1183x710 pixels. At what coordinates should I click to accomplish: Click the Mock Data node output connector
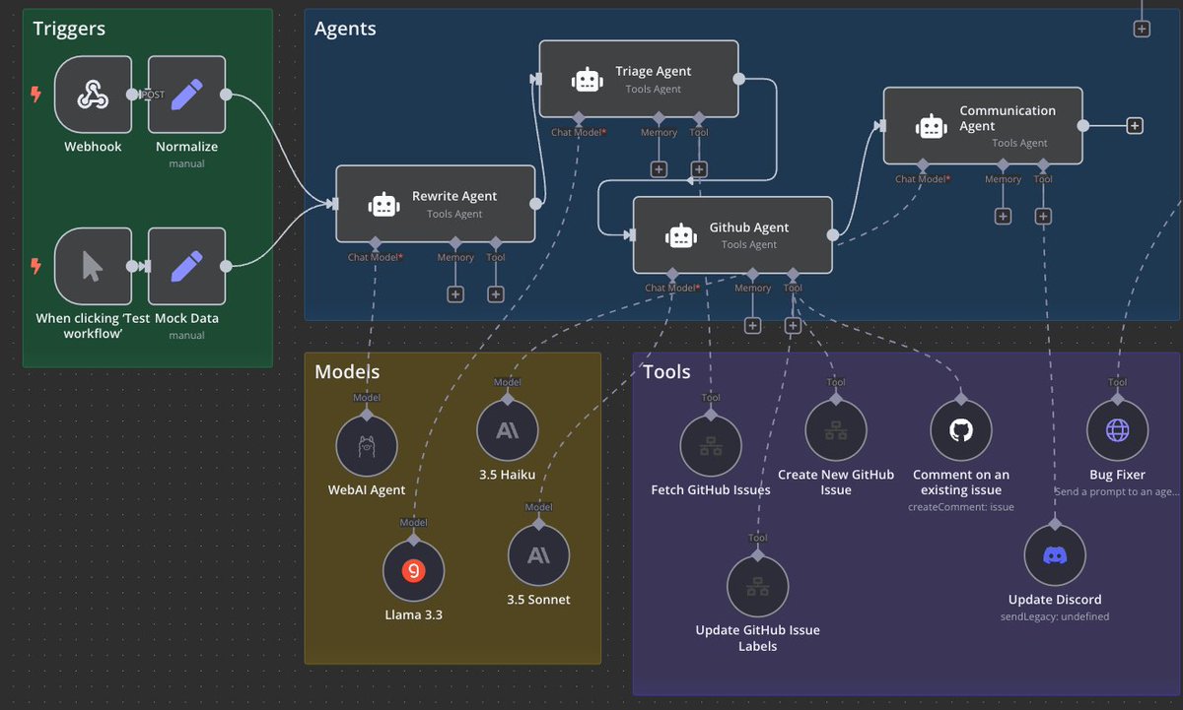pos(226,266)
